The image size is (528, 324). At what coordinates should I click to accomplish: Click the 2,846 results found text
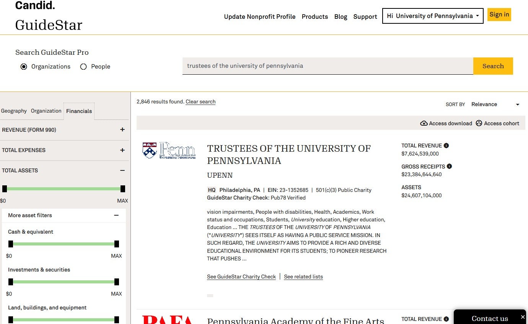coord(160,102)
